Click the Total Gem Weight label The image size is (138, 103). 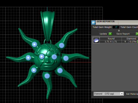(x=102, y=27)
